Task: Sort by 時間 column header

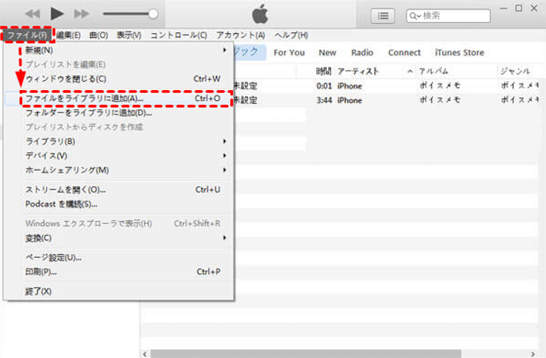Action: [323, 72]
